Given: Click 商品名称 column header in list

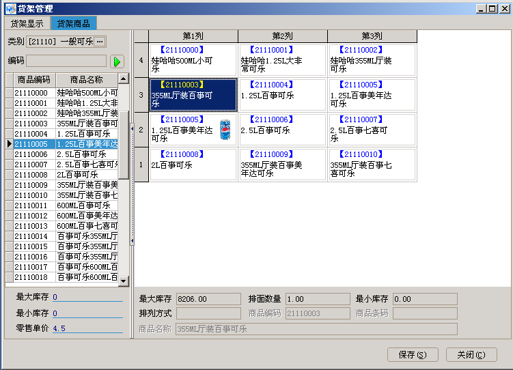Looking at the screenshot, I should click(x=87, y=80).
